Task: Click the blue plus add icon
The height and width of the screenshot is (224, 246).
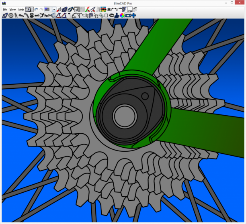Action: pyautogui.click(x=134, y=16)
